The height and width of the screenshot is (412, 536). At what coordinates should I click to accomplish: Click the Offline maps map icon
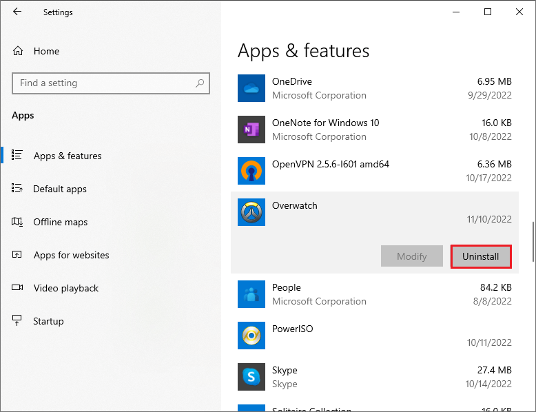tap(17, 222)
